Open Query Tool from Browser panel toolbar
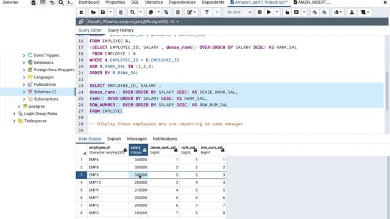Viewport: 390px width, 219px height. [34, 2]
